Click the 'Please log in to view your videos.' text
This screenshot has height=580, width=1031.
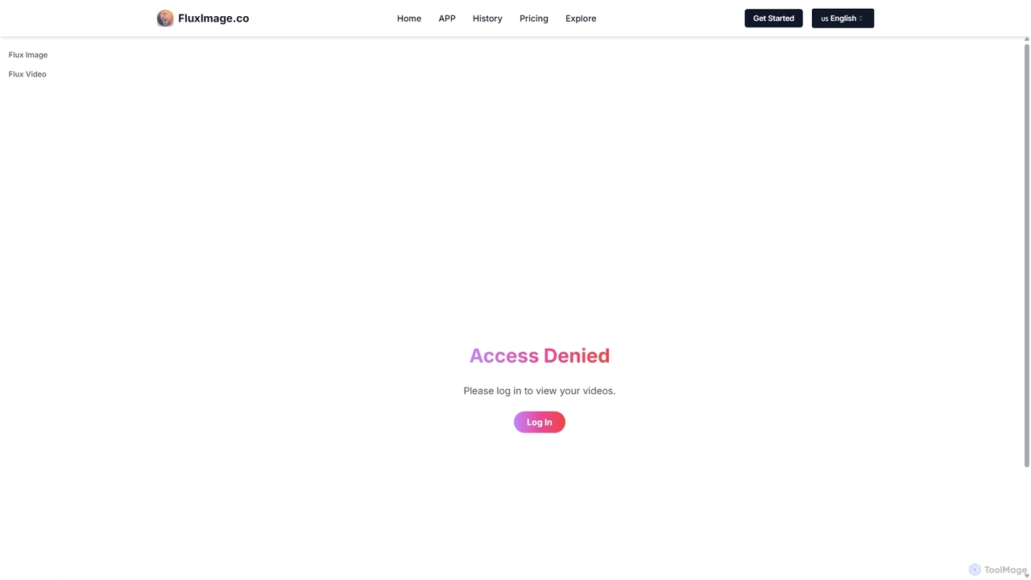pos(540,391)
